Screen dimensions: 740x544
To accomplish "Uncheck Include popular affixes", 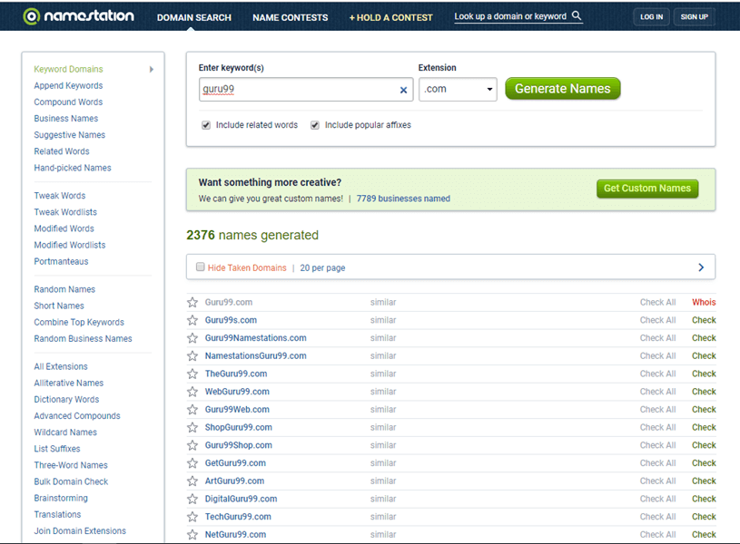I will pyautogui.click(x=315, y=125).
